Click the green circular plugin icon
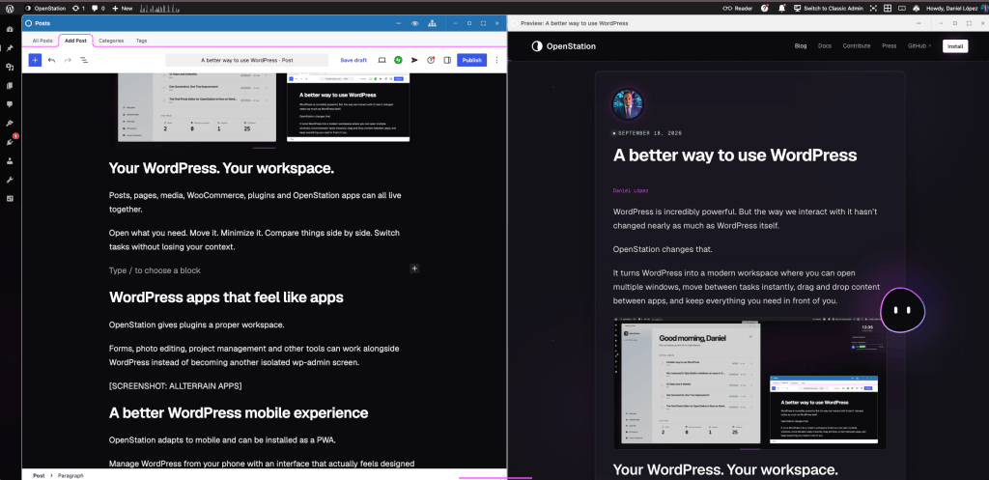 pyautogui.click(x=398, y=60)
